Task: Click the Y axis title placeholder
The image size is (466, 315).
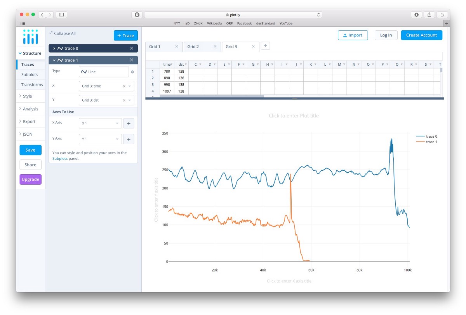Action: pyautogui.click(x=156, y=199)
